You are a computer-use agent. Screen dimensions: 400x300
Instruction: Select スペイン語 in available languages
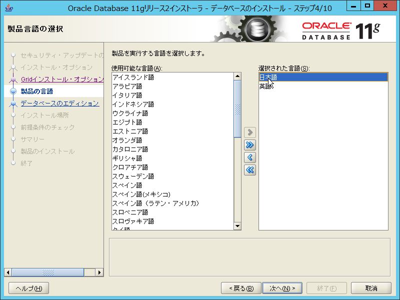click(x=172, y=185)
